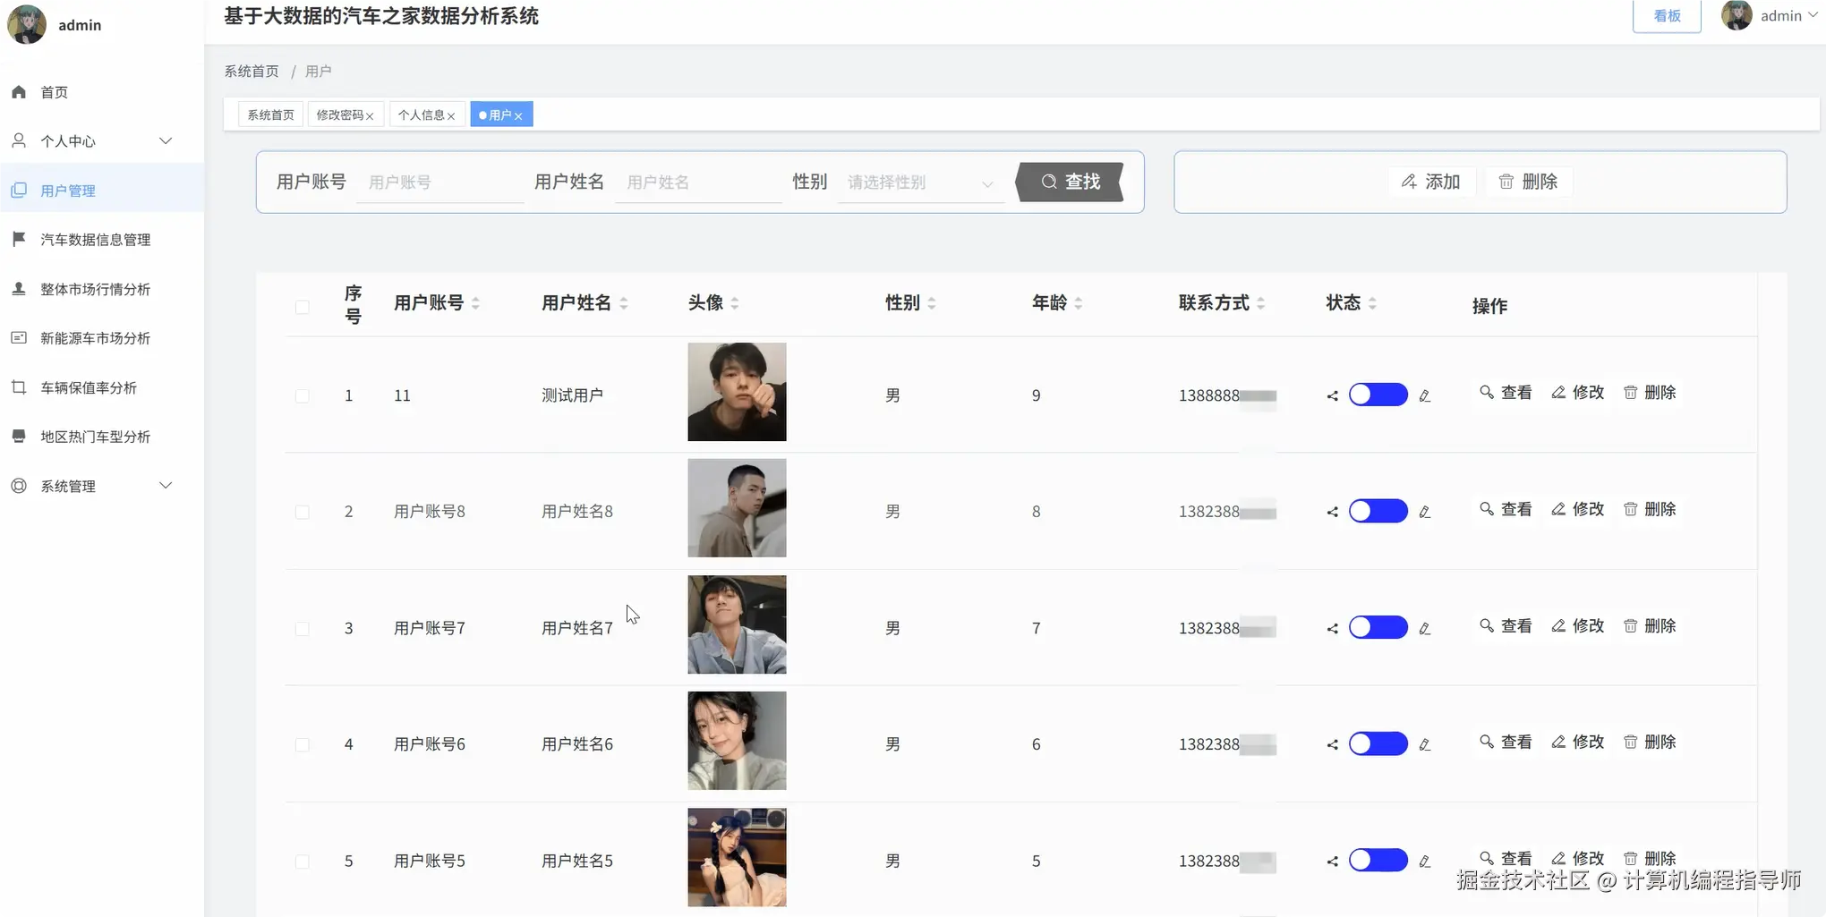Click the person icon beside 个人中心
Screen dimensions: 1826x917
pos(19,141)
